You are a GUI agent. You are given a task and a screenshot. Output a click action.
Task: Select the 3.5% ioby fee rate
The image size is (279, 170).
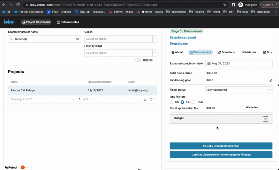pos(193,102)
